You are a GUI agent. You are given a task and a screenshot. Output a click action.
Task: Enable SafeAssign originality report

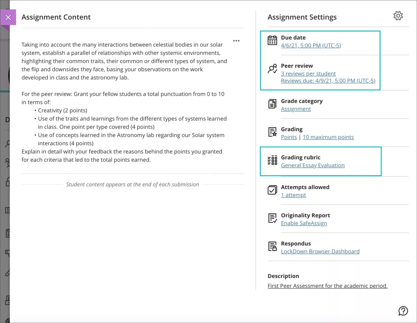click(304, 223)
